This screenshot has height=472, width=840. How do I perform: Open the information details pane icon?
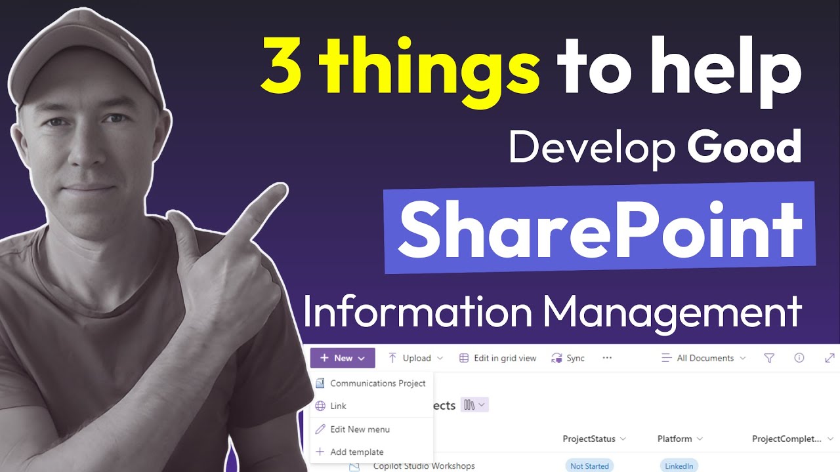pyautogui.click(x=799, y=358)
